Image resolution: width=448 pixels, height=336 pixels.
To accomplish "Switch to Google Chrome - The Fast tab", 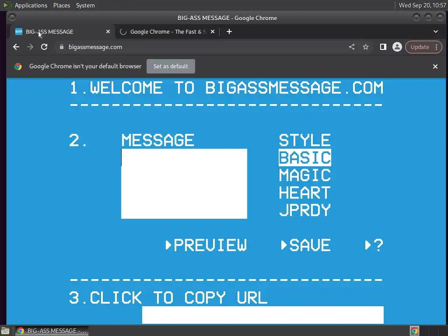I will pos(168,31).
